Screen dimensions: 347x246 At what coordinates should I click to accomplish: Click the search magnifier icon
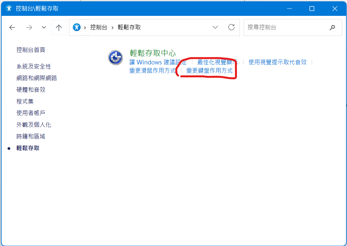point(332,28)
